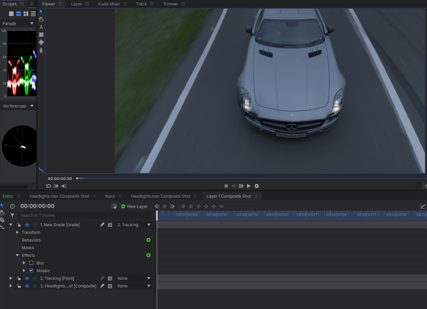This screenshot has height=309, width=427.
Task: Select the arrow Select tool in the Viewer
Action: 40,12
